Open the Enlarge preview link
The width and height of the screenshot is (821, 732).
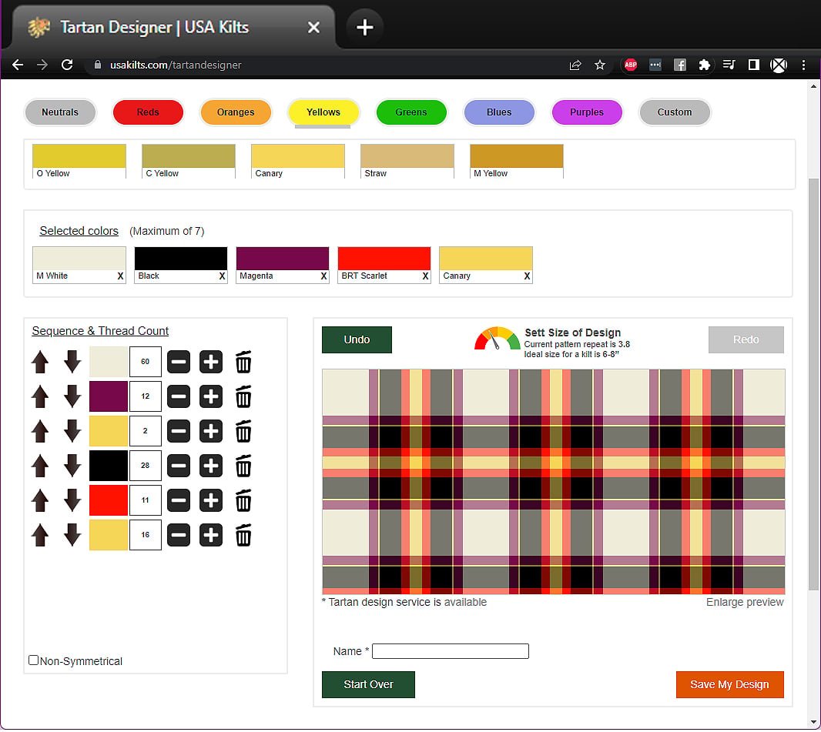click(x=745, y=602)
